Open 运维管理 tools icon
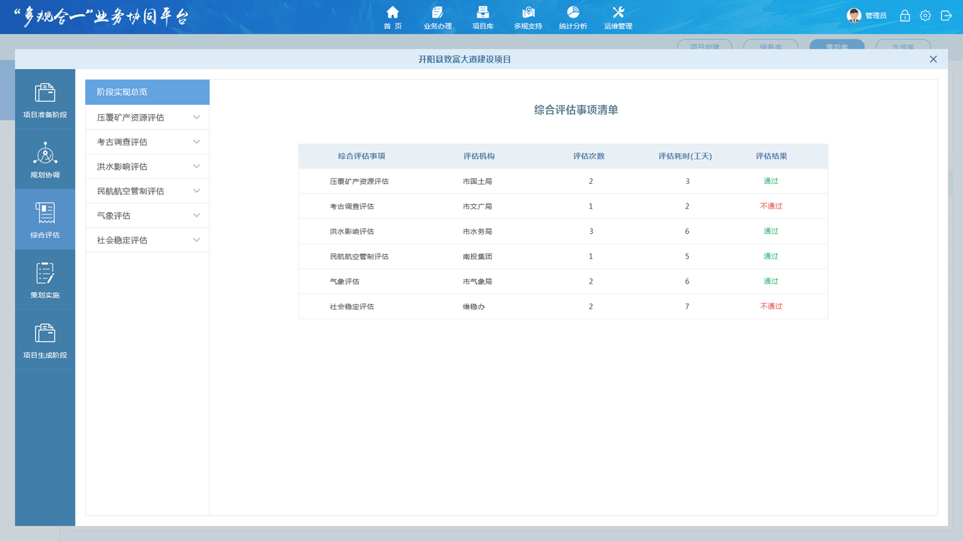This screenshot has height=541, width=963. [618, 13]
